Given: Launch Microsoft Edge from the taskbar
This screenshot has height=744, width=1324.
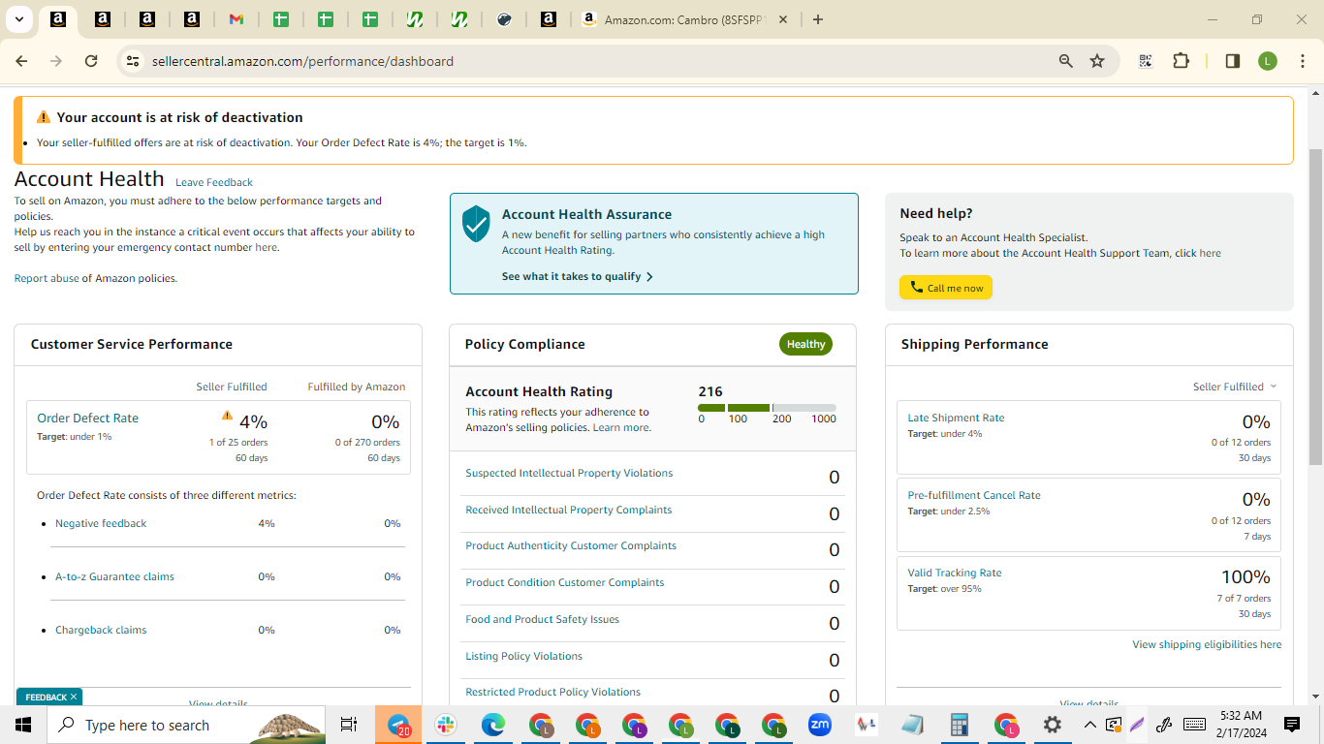Looking at the screenshot, I should 493,725.
